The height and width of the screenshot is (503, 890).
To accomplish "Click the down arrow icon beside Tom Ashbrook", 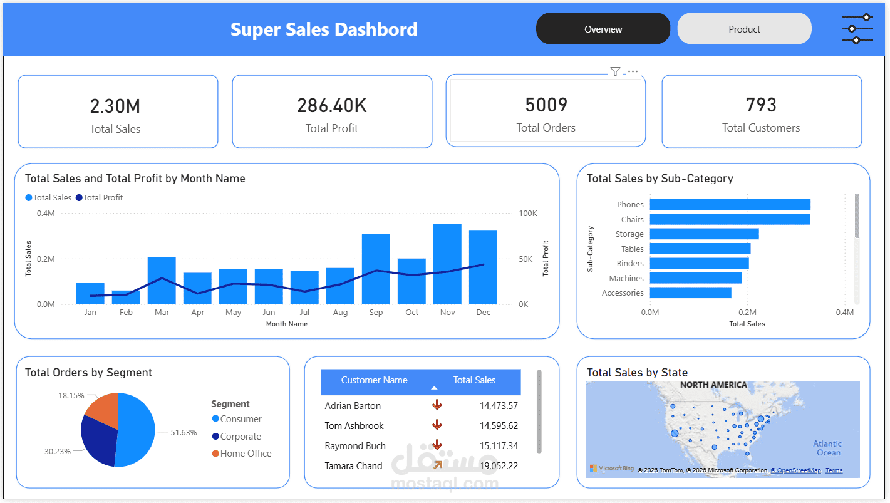I will 437,425.
